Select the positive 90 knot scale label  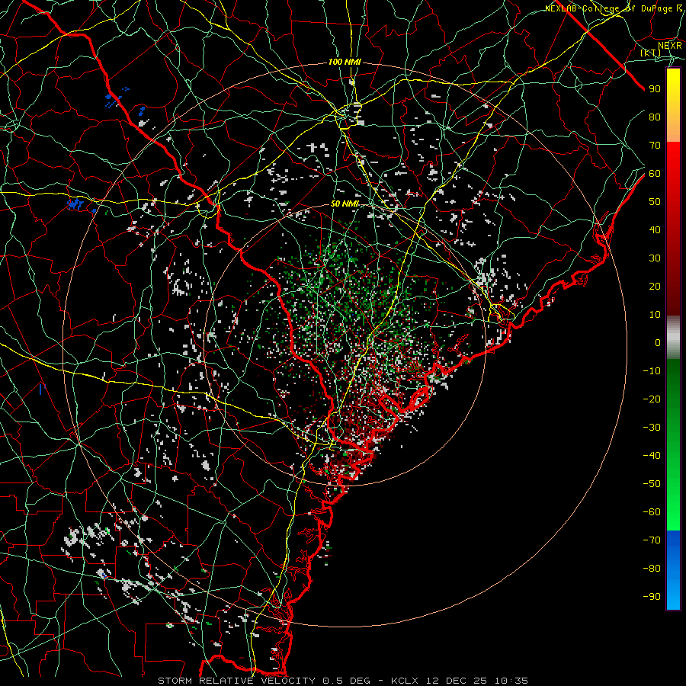pos(655,89)
